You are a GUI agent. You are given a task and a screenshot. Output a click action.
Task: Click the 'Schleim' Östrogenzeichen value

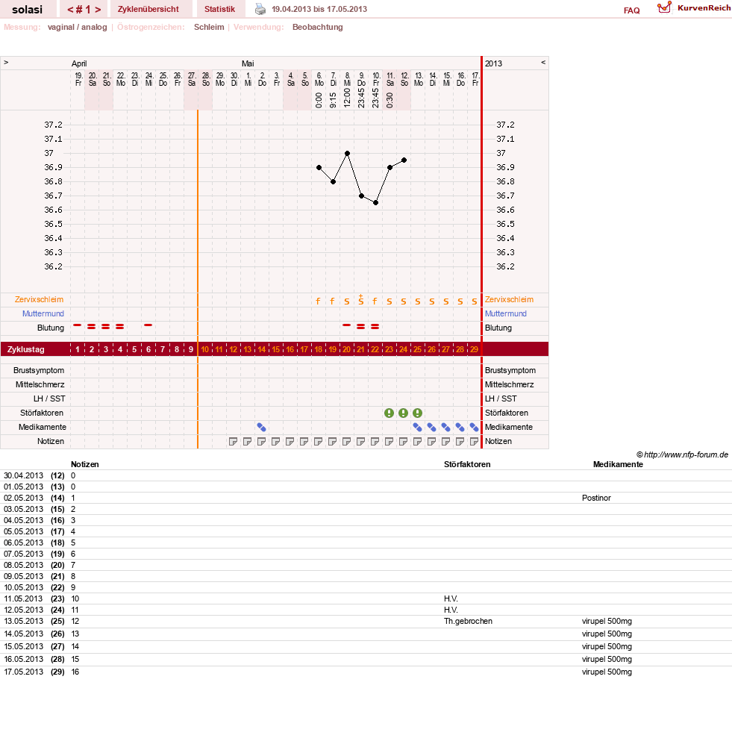(x=209, y=27)
